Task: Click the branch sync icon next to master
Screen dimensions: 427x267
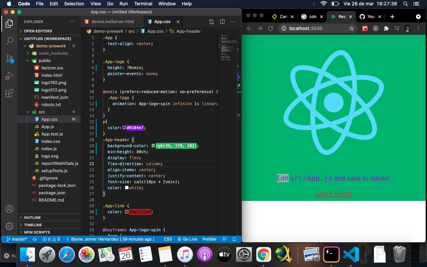Action: point(35,239)
